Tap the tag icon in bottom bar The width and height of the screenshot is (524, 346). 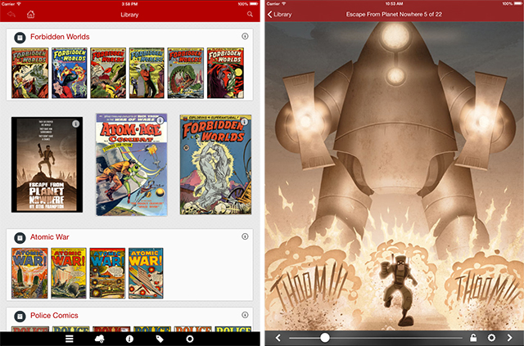coord(160,339)
